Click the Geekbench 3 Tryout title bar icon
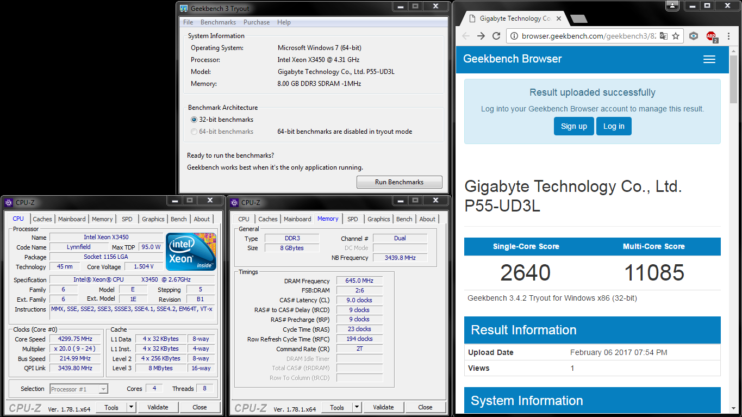Image resolution: width=742 pixels, height=417 pixels. 184,8
